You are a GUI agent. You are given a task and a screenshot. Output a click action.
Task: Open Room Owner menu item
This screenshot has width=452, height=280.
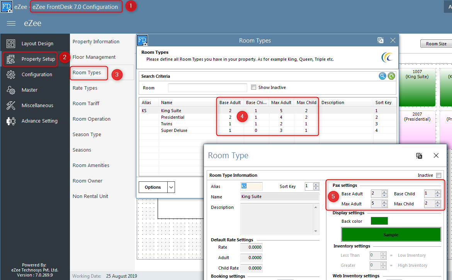(x=87, y=181)
